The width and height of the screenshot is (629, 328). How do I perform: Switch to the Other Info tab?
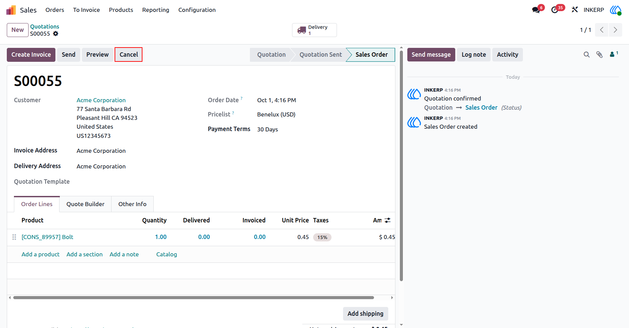click(132, 204)
